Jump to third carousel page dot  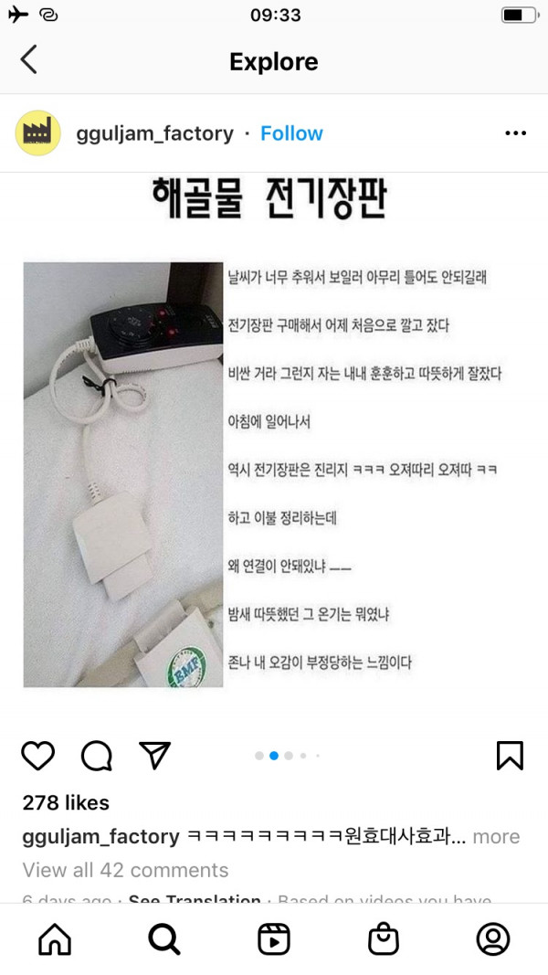click(289, 756)
